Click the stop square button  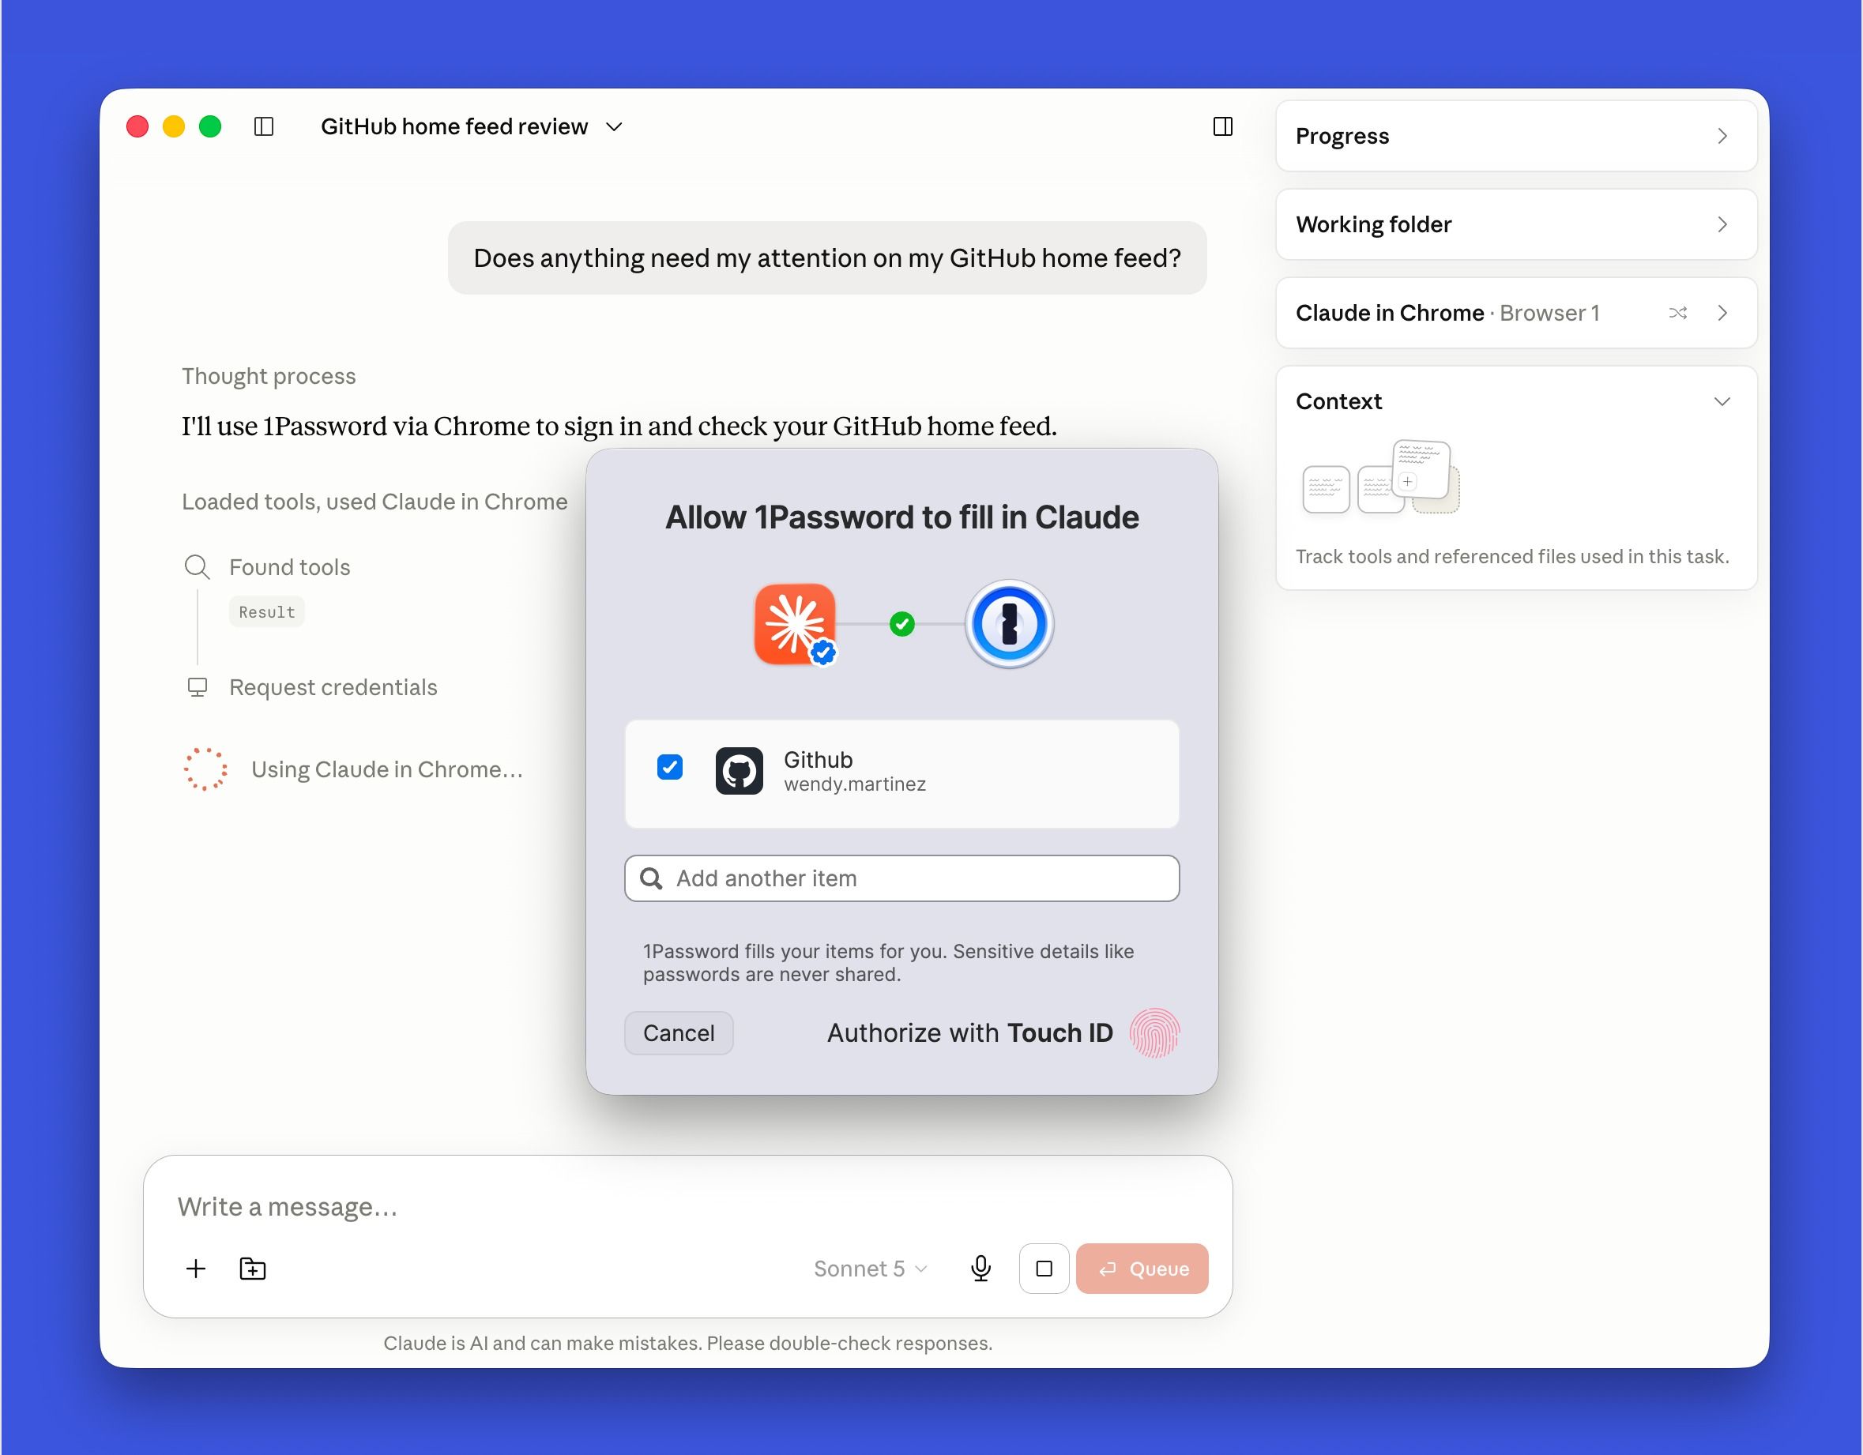[1044, 1269]
